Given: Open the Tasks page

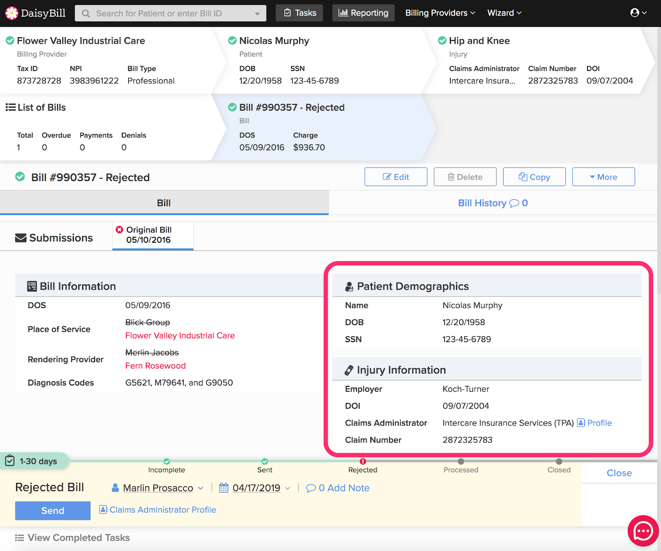Looking at the screenshot, I should [x=300, y=13].
